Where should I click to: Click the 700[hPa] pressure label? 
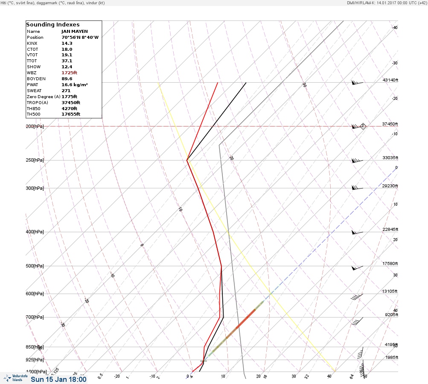tap(35, 317)
